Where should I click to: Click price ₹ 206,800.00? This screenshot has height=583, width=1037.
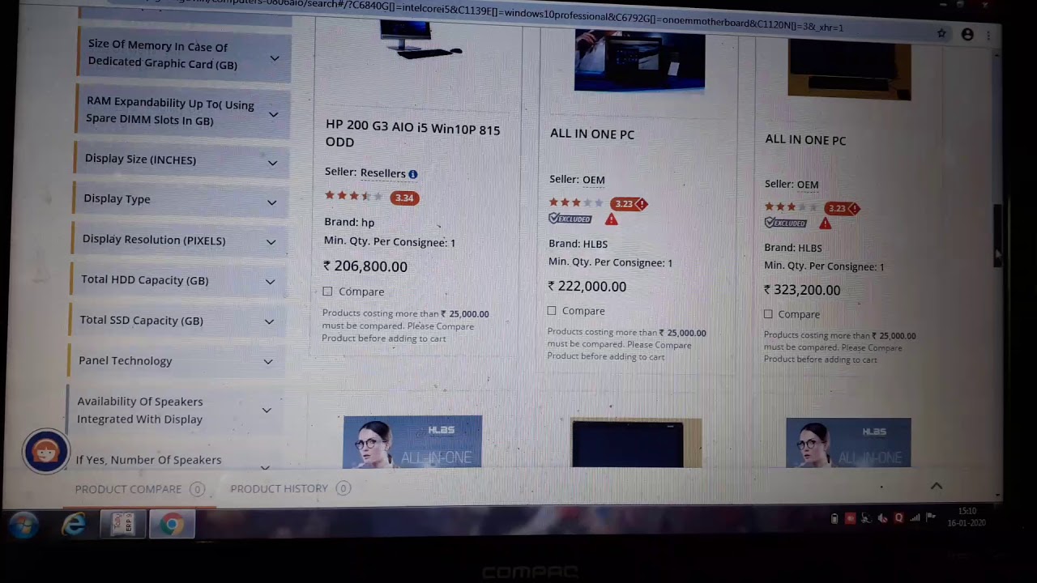click(x=365, y=266)
